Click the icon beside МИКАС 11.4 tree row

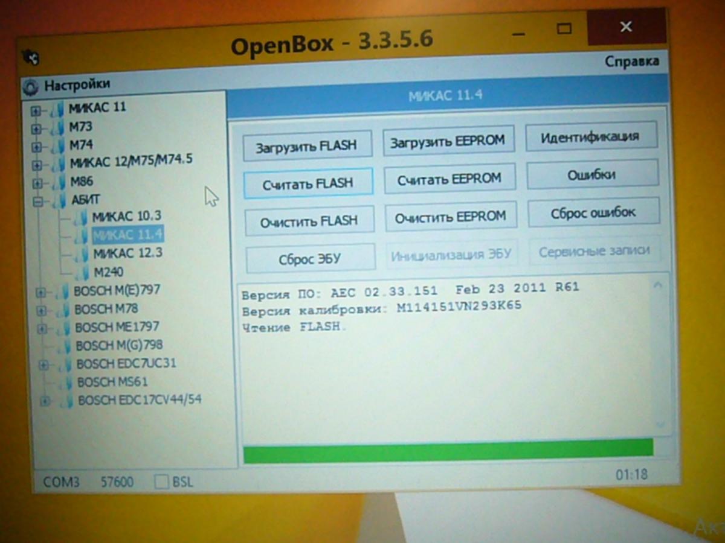click(x=82, y=236)
